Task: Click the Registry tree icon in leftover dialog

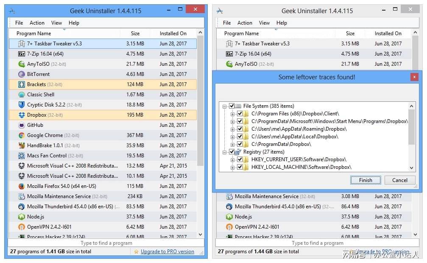Action: 238,152
